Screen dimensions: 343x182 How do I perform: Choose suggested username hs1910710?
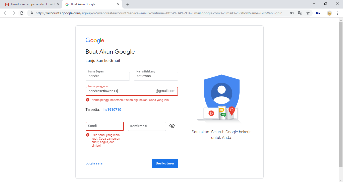[x=112, y=110]
